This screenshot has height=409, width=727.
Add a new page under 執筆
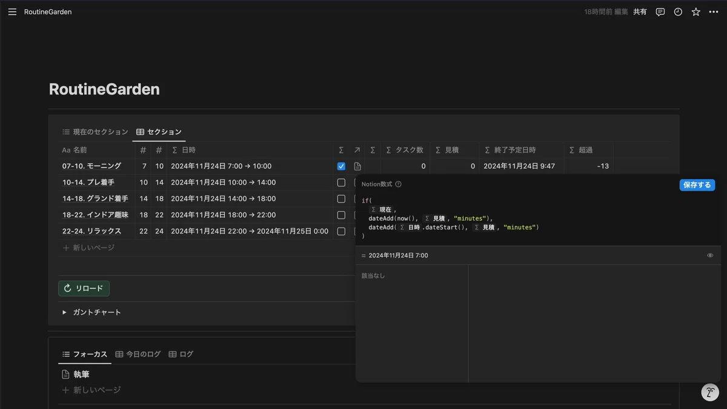coord(91,390)
